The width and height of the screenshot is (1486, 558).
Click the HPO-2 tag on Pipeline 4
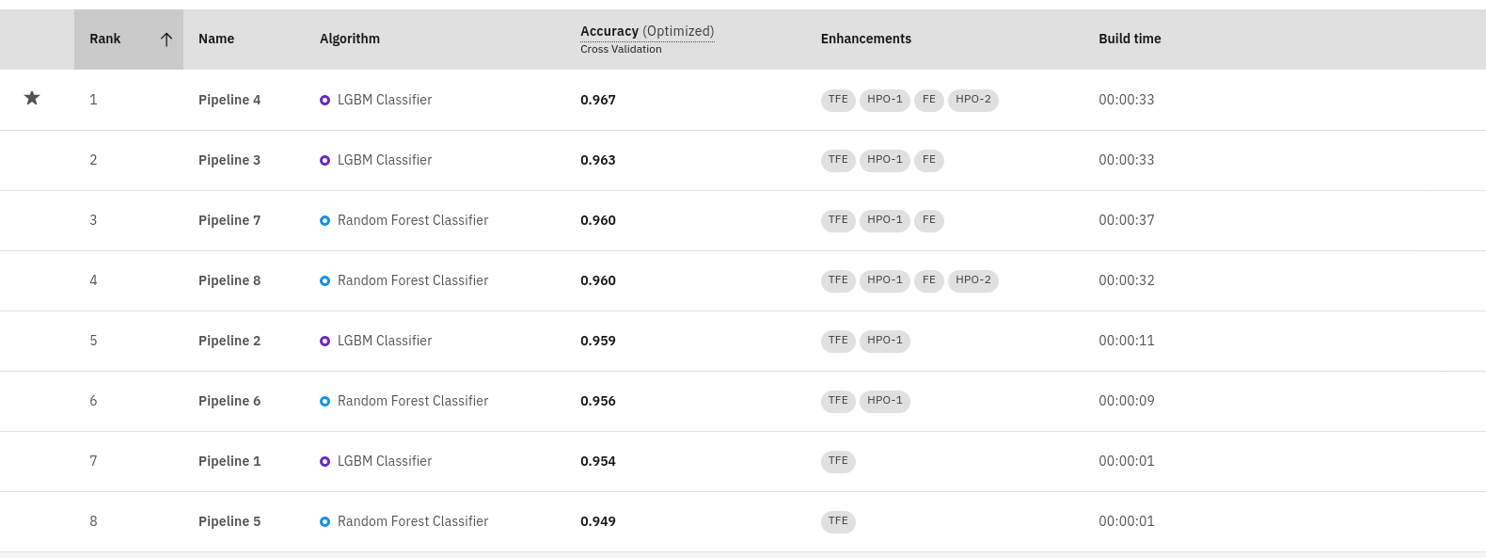pos(972,100)
